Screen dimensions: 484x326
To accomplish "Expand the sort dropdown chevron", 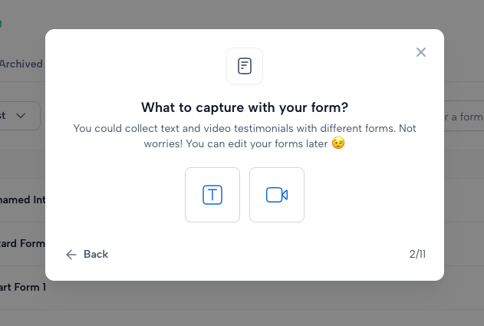I will [x=21, y=116].
